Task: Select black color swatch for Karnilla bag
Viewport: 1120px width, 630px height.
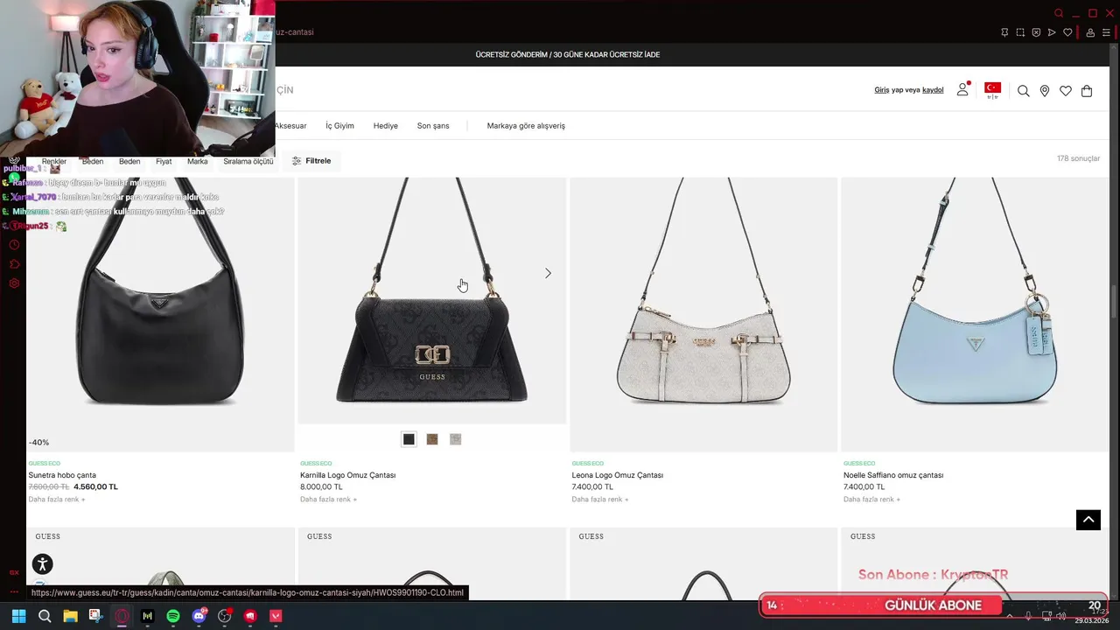Action: tap(409, 439)
